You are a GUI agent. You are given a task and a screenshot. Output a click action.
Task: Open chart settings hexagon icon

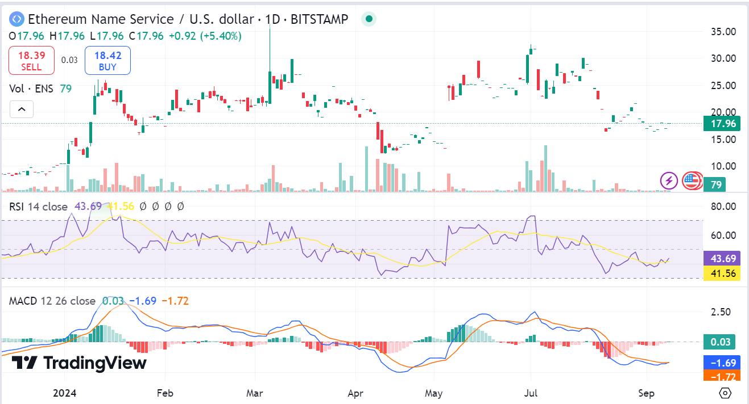pos(725,393)
